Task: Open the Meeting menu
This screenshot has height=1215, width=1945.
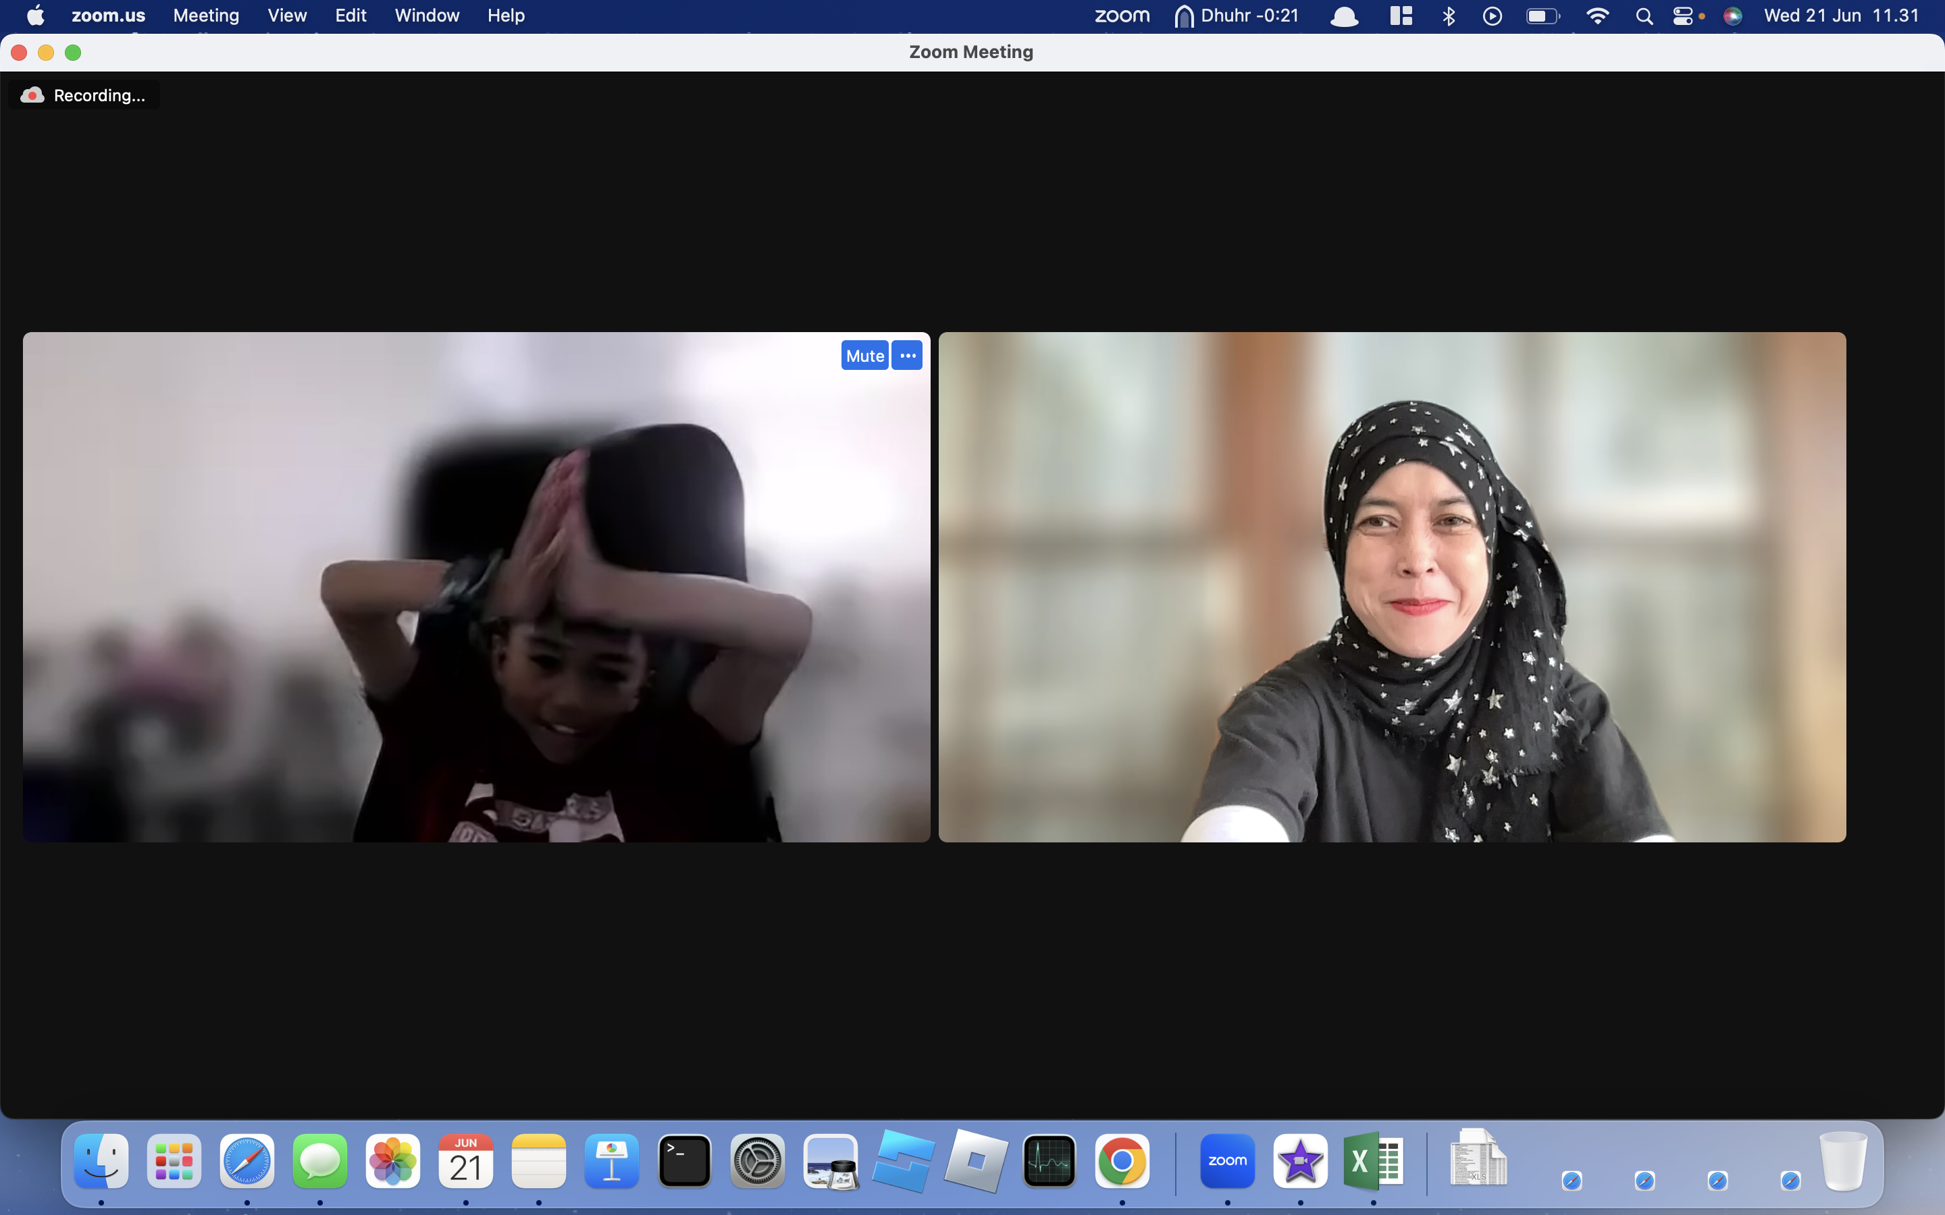Action: click(x=206, y=16)
